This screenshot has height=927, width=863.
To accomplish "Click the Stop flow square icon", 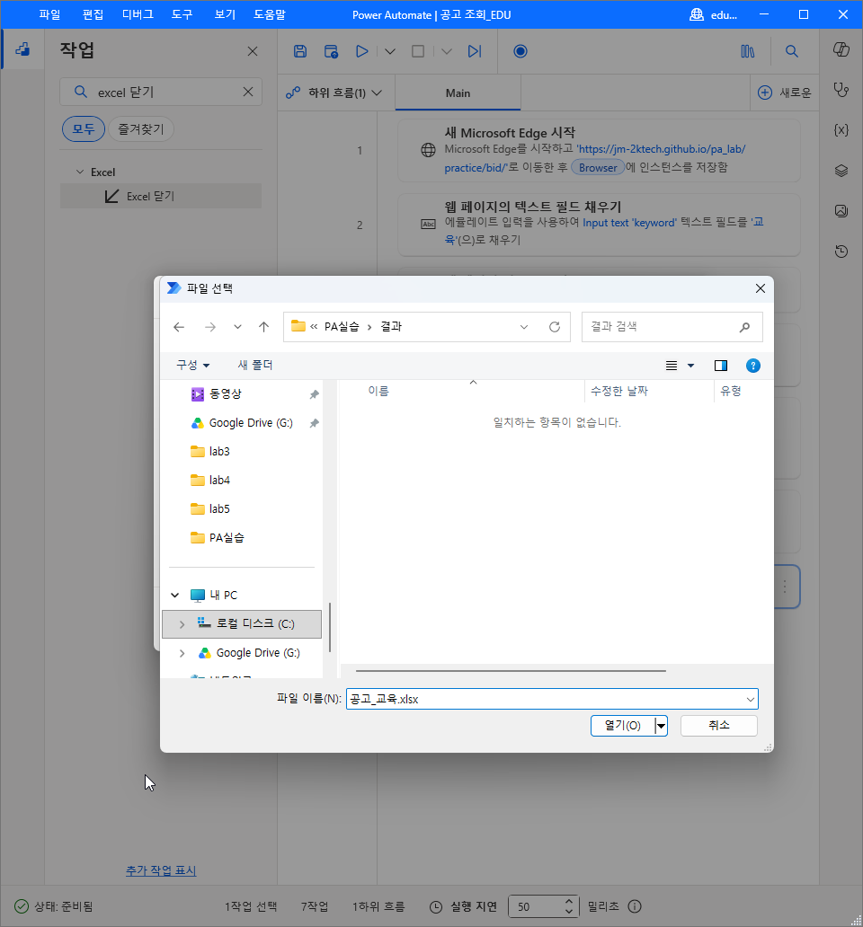I will click(418, 51).
